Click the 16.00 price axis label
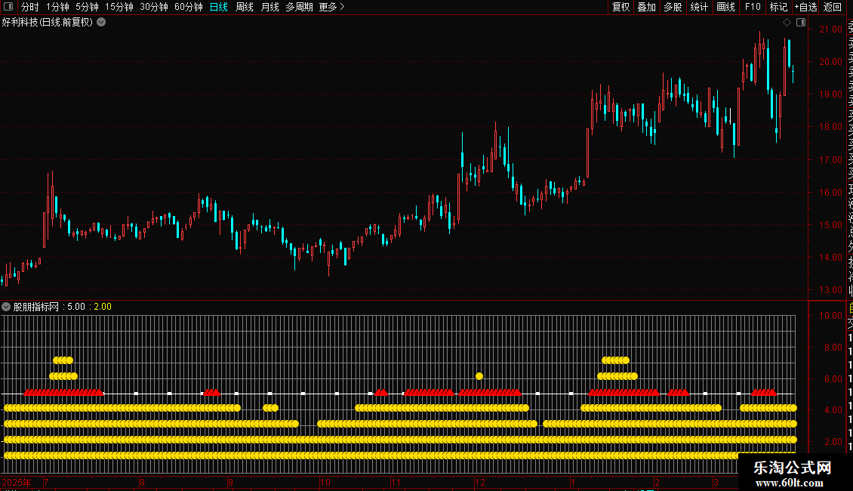This screenshot has height=491, width=853. 830,192
